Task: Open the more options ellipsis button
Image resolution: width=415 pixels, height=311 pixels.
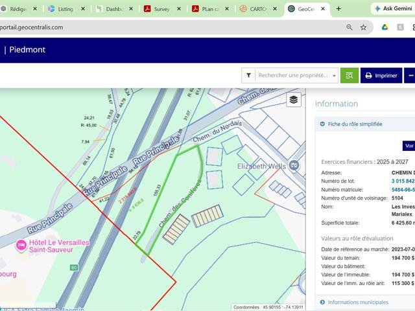Action: [x=410, y=76]
